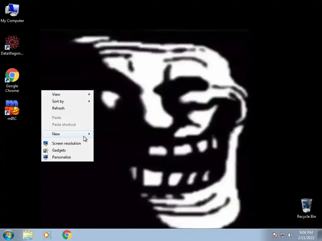Select the My Computer desktop icon
Image resolution: width=322 pixels, height=241 pixels.
click(x=12, y=13)
